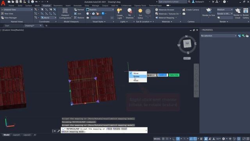Viewport: 250px width, 141px height.
Task: Expand the Sun & Location panel
Action: coord(144,22)
